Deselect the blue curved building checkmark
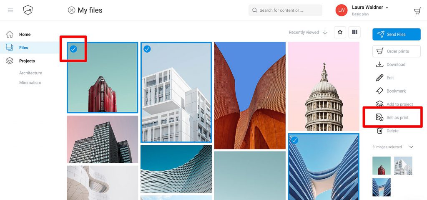The height and width of the screenshot is (200, 427). tap(294, 140)
